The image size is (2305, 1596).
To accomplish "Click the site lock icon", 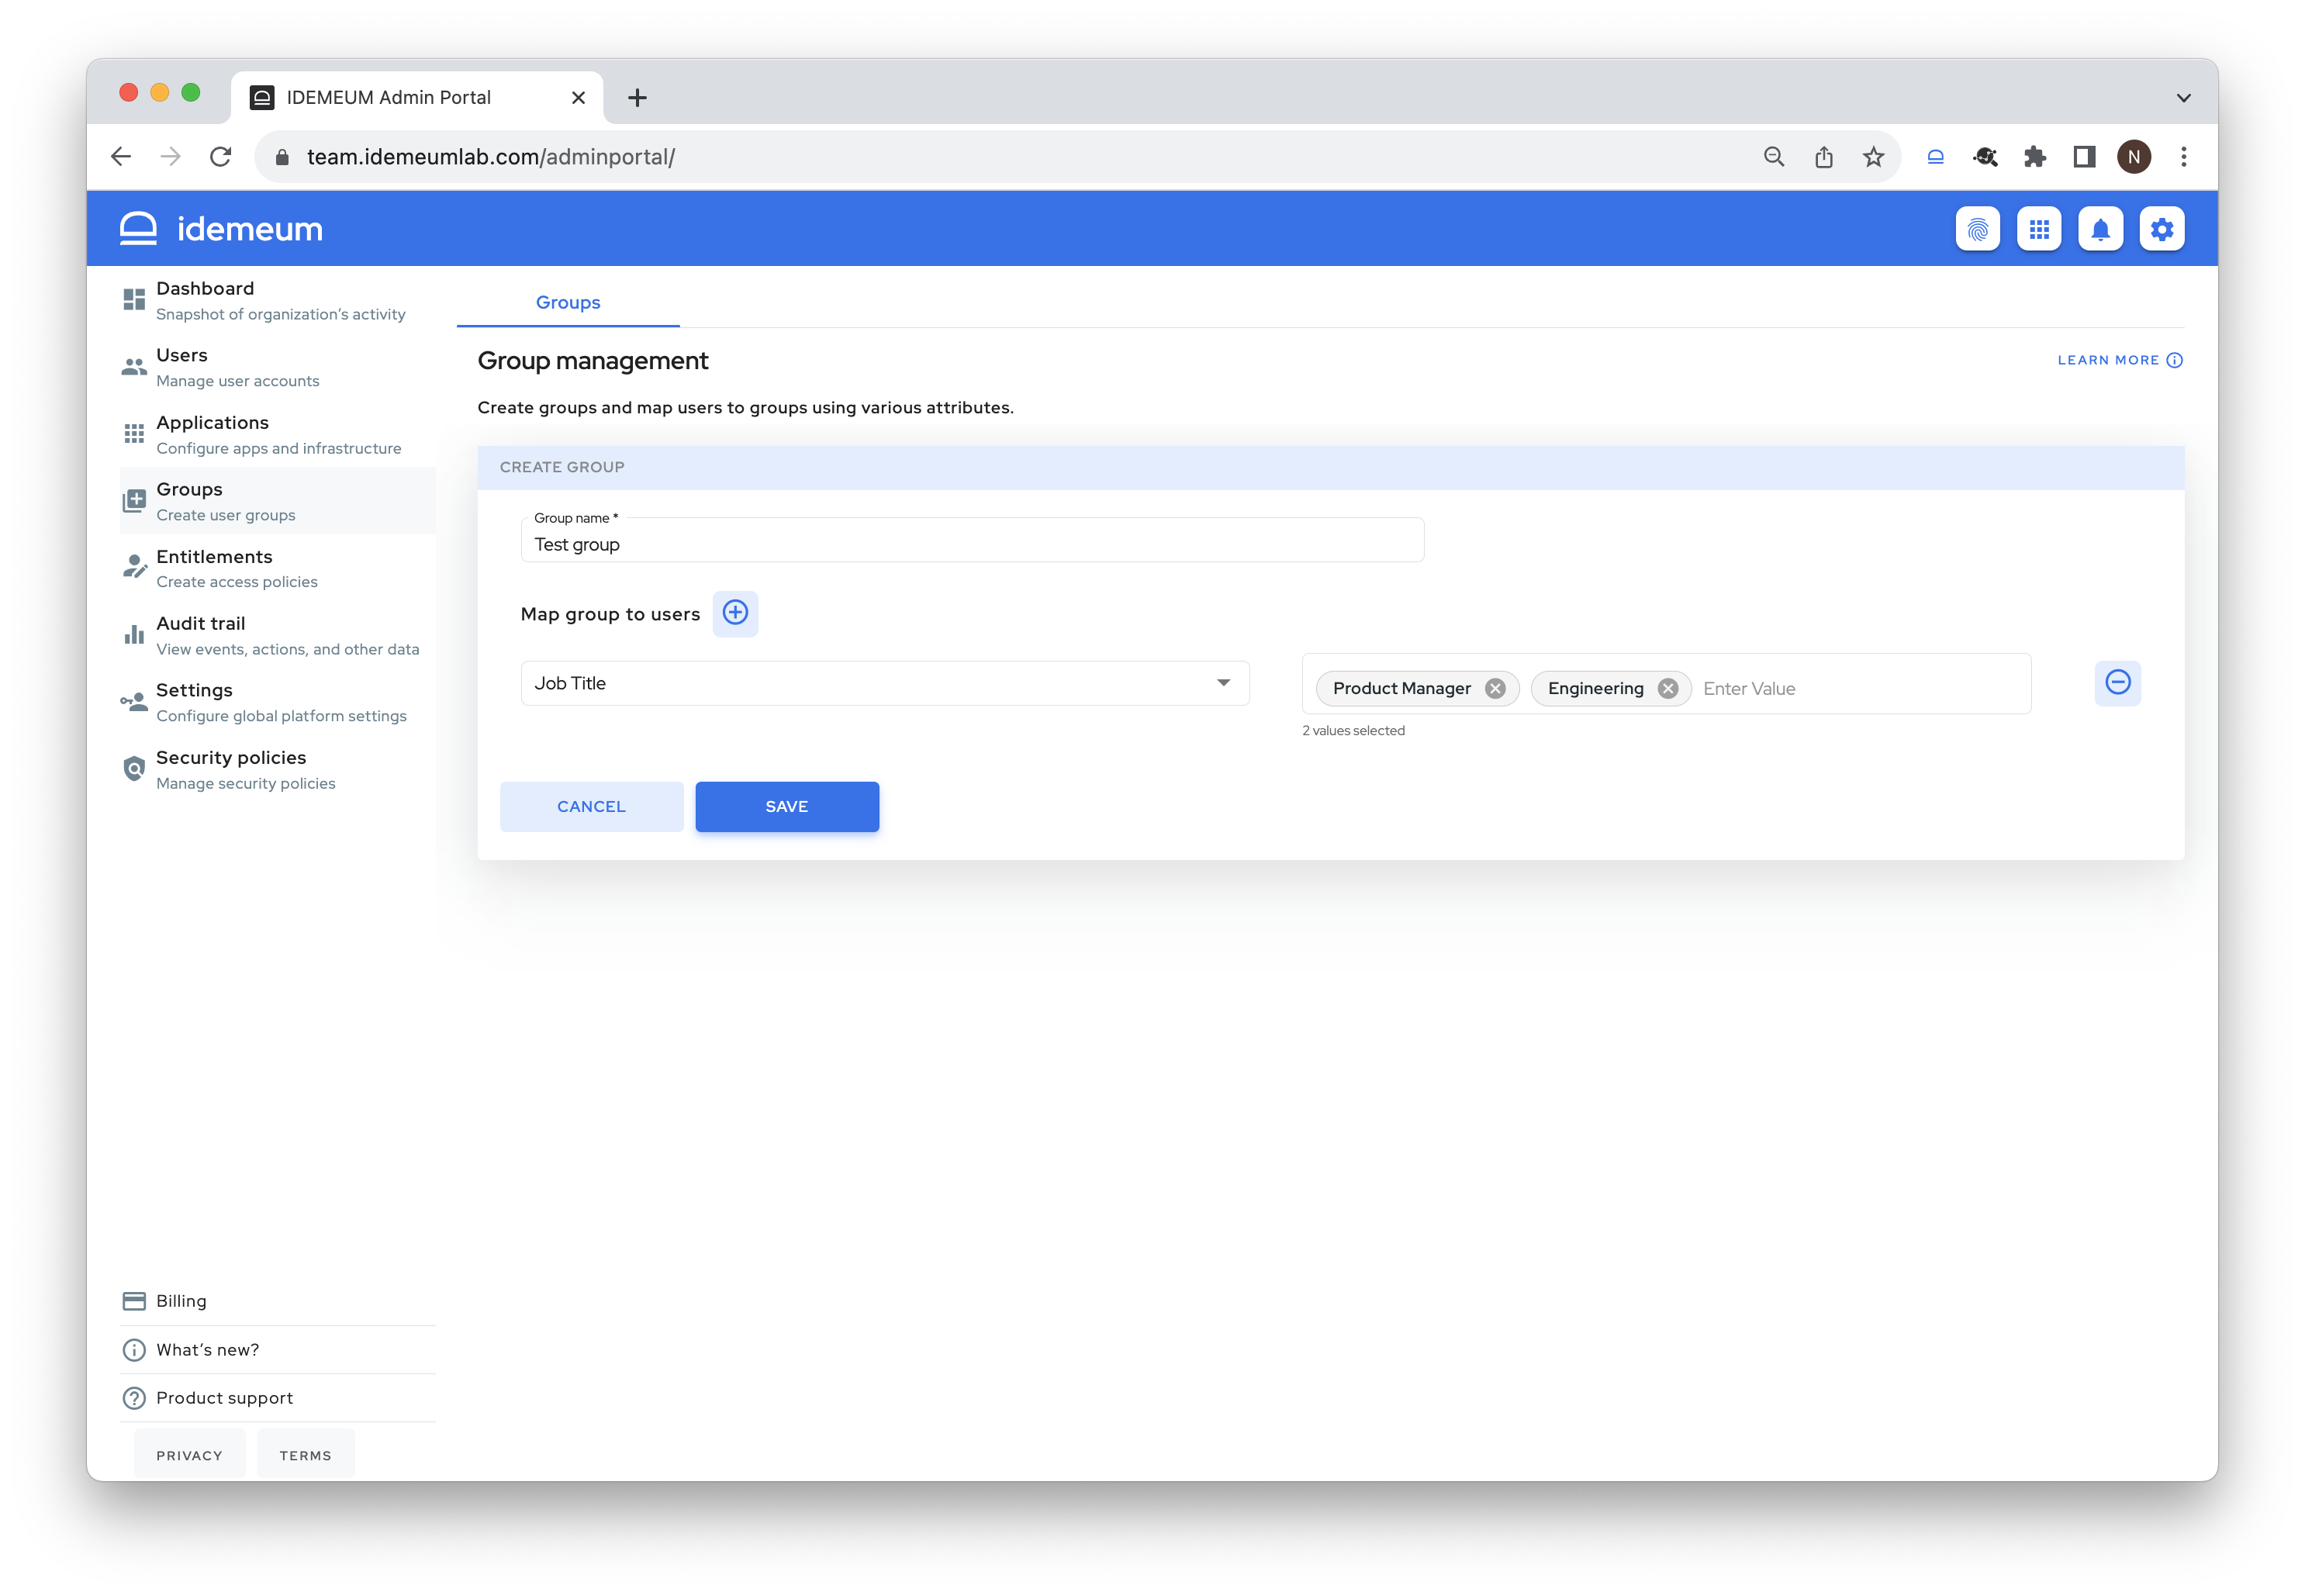I will (x=282, y=157).
